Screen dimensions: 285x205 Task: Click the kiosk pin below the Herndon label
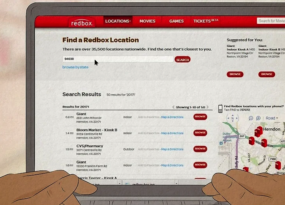tap(264, 143)
